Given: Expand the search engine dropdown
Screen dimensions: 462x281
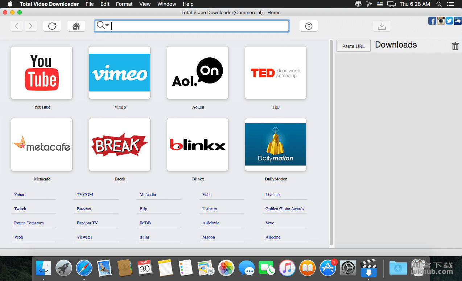Looking at the screenshot, I should point(103,25).
